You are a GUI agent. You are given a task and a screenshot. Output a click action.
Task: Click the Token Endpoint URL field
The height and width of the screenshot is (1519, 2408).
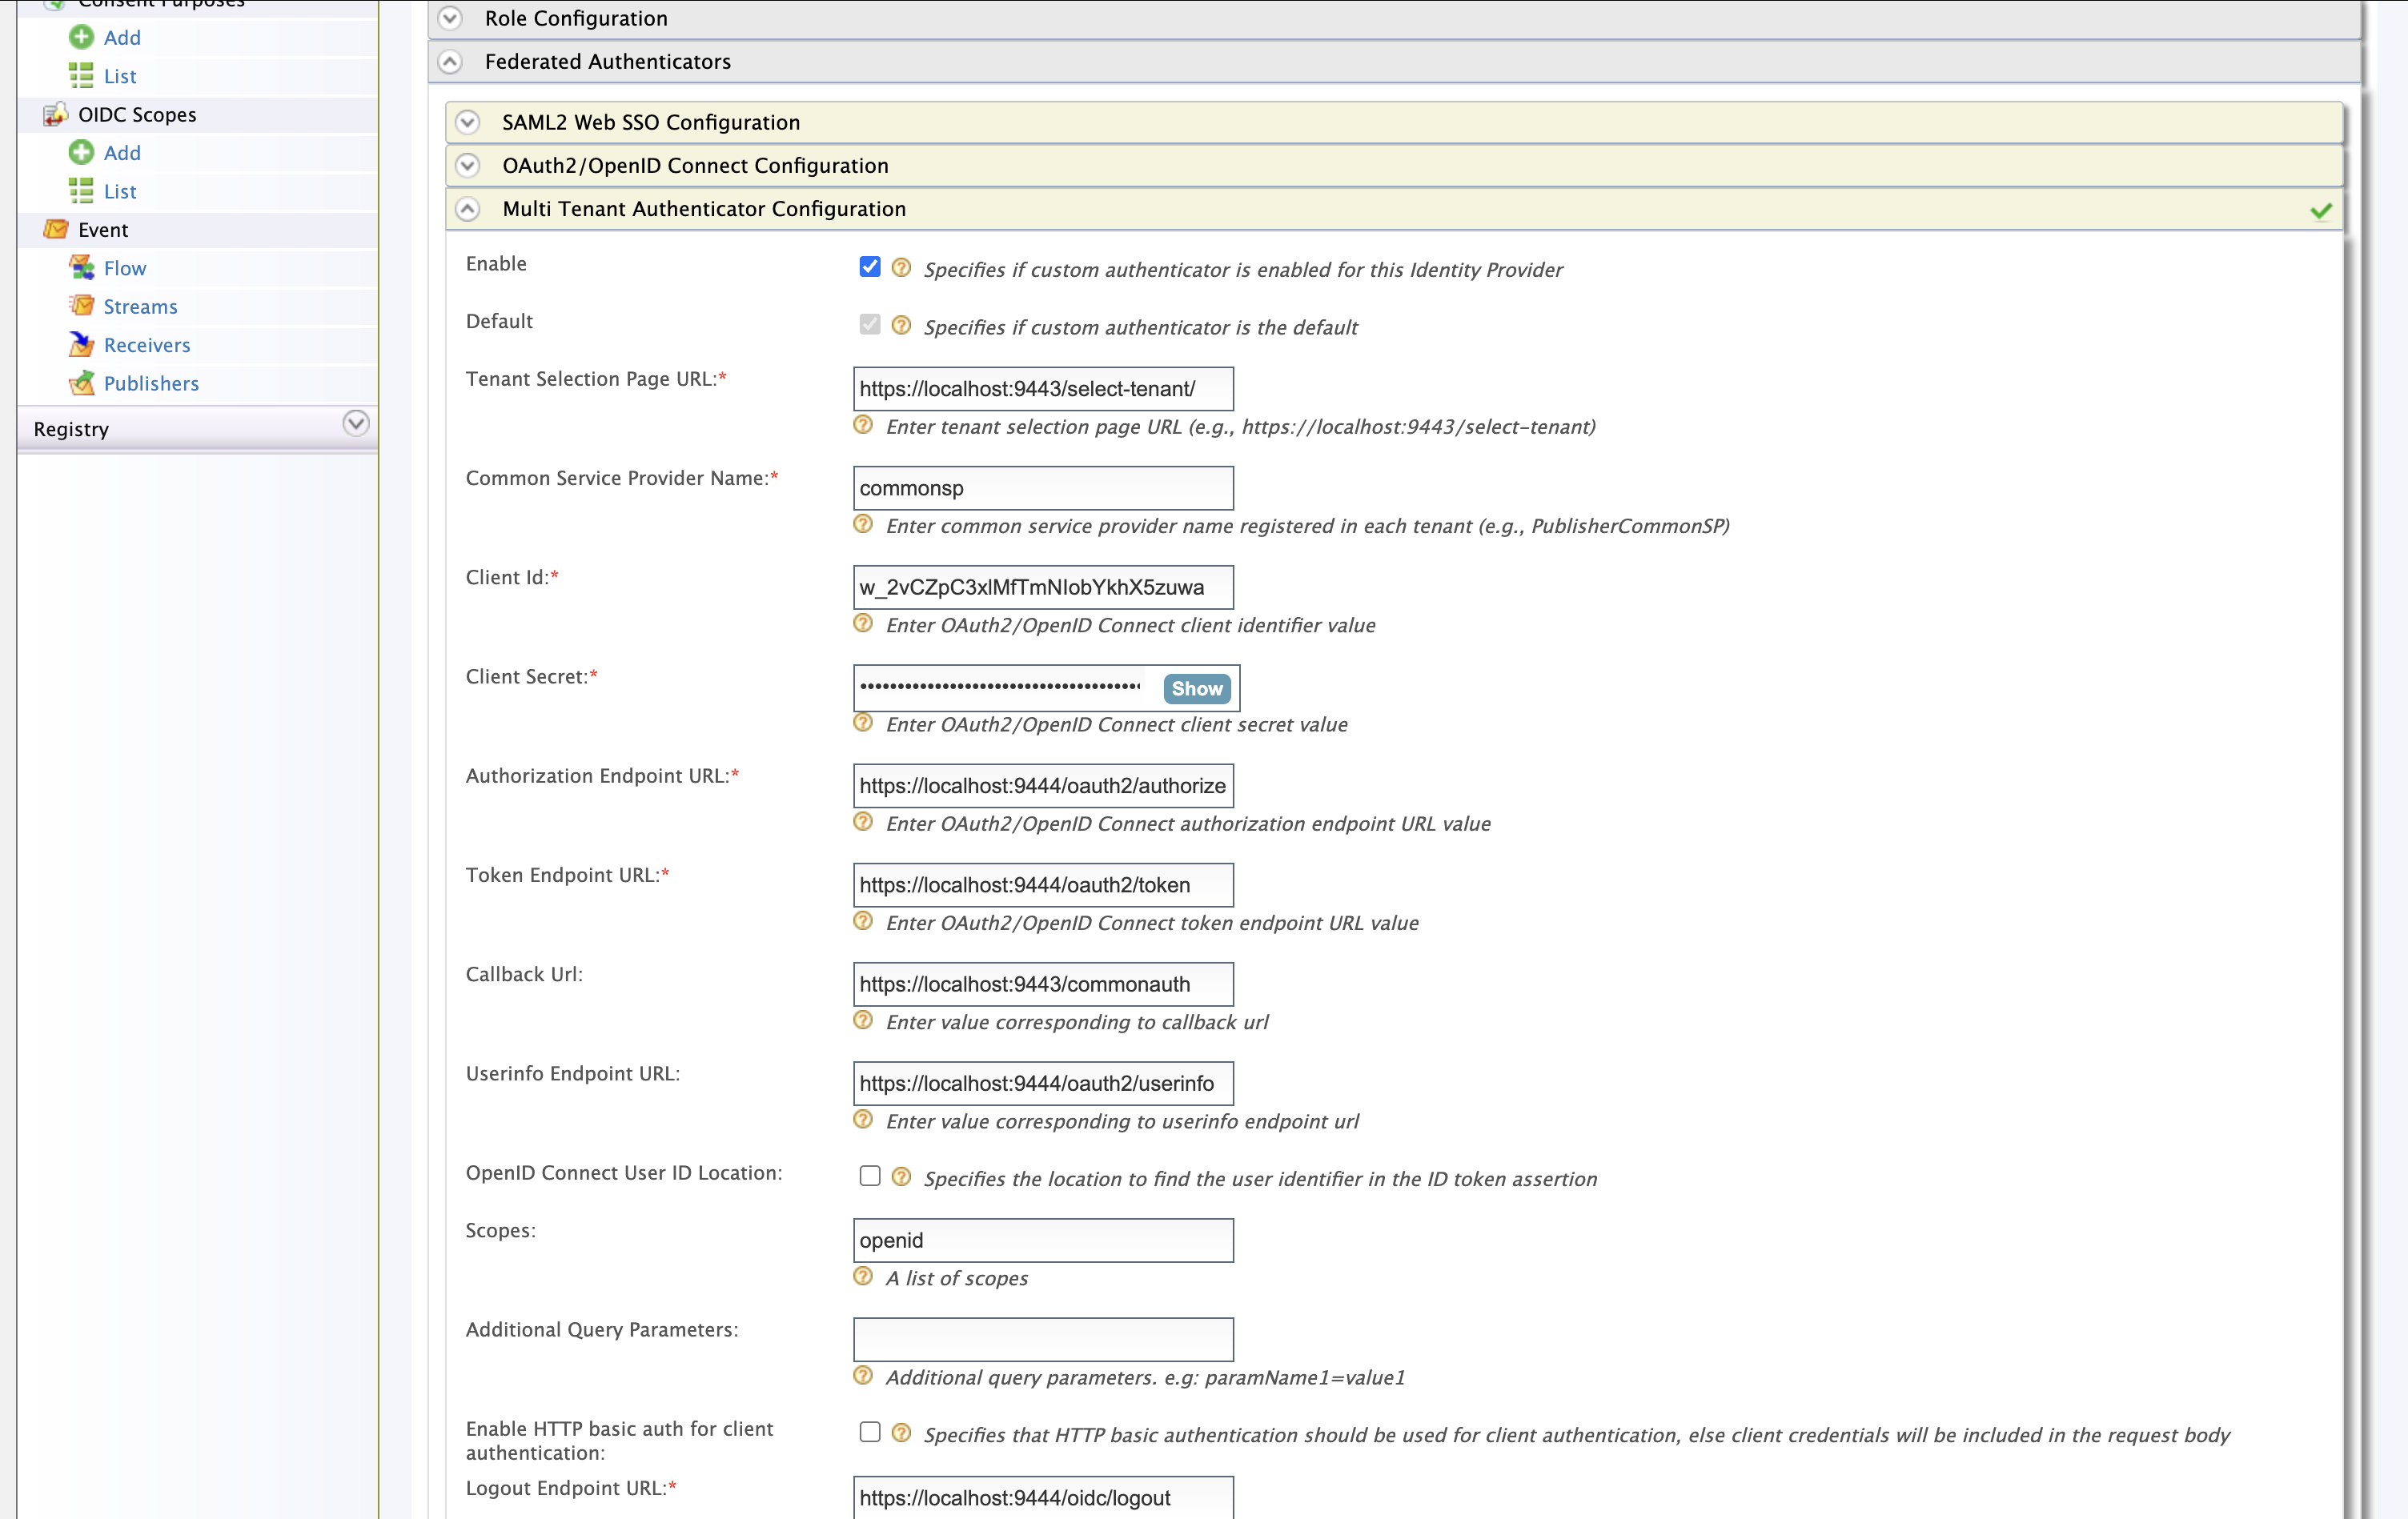point(1043,884)
